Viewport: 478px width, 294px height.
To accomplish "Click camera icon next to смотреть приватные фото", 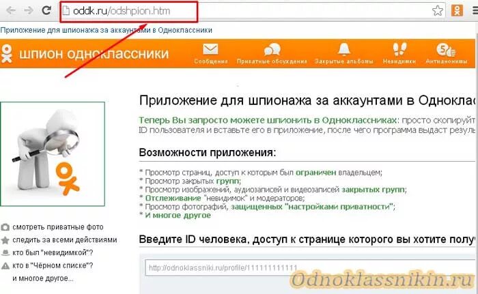I will point(5,227).
